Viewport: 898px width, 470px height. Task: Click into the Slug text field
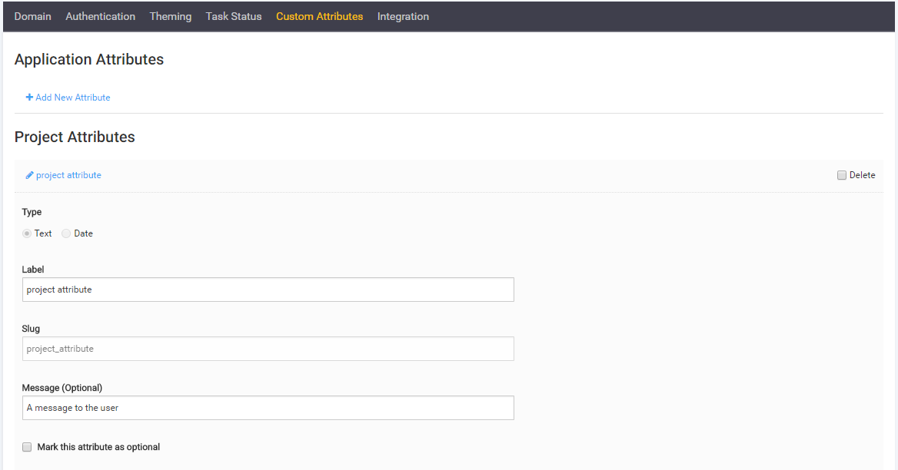coord(268,349)
